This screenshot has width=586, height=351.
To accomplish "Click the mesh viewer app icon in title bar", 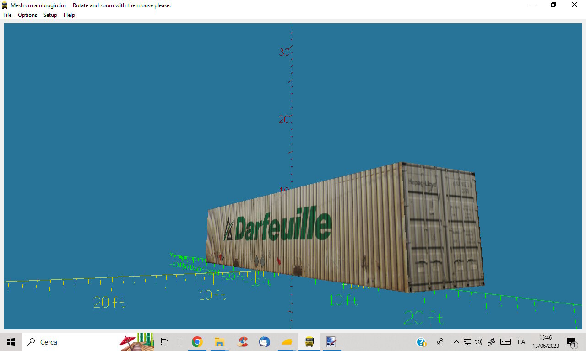I will [5, 5].
